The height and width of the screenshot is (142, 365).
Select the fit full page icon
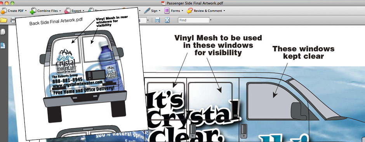coord(167,20)
